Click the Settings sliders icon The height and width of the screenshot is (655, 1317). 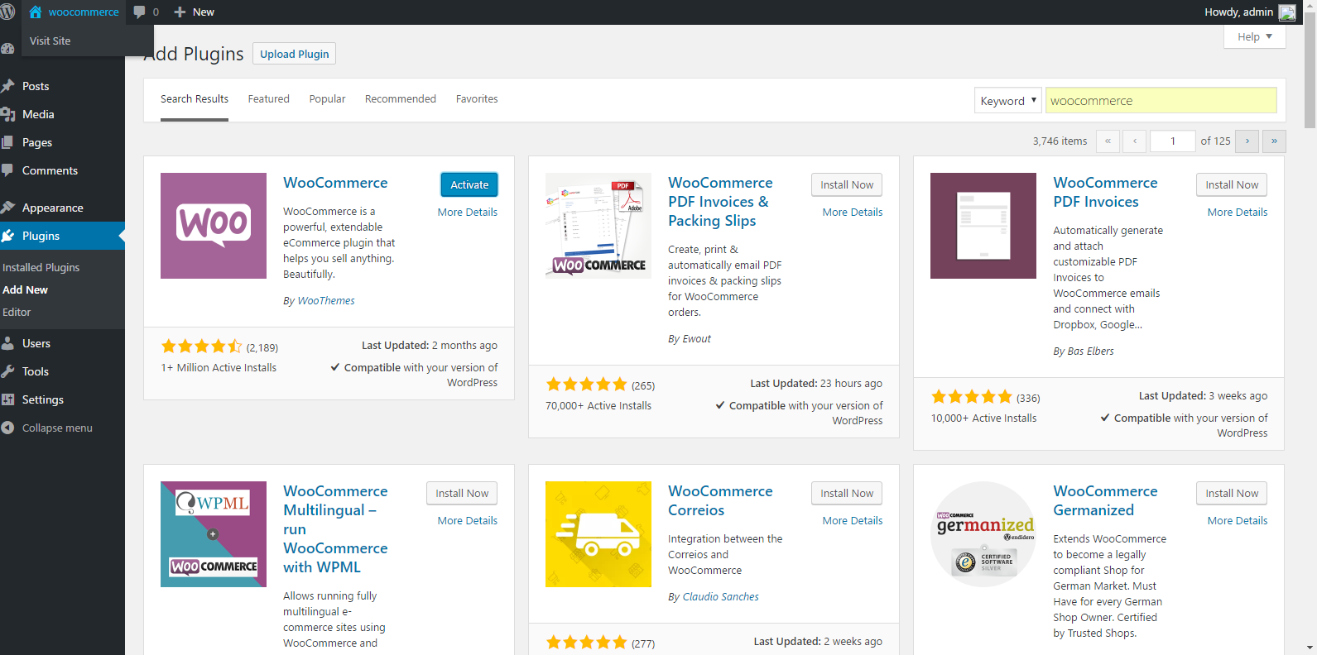click(7, 399)
